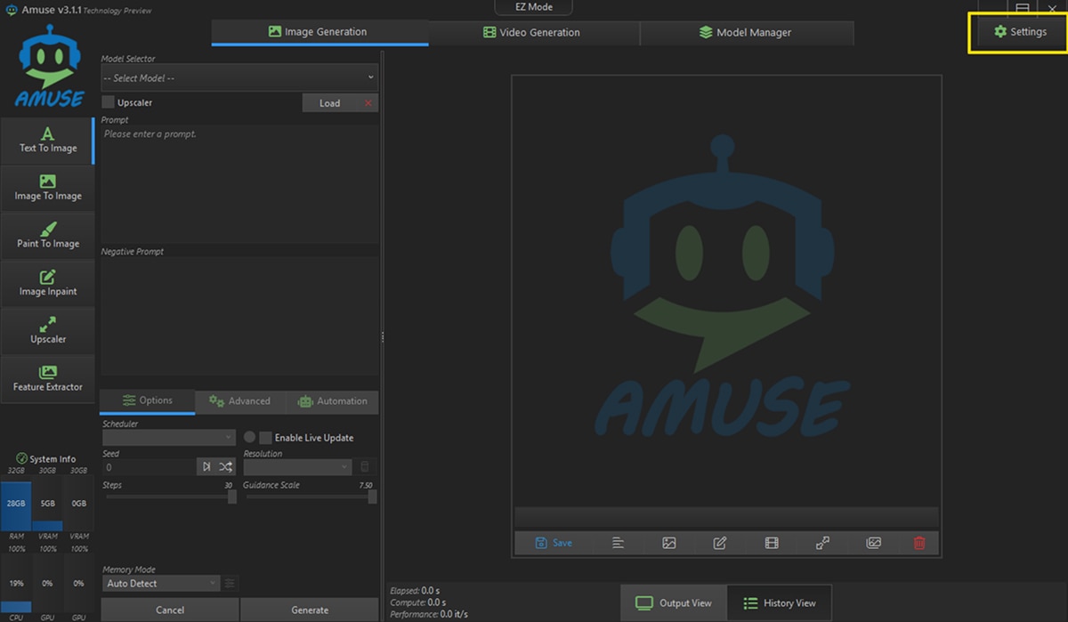Select the Paint To Image tool
The image size is (1068, 622).
(x=48, y=236)
